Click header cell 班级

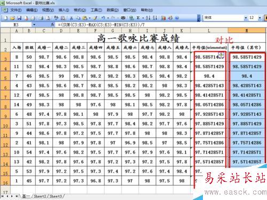click(29, 47)
